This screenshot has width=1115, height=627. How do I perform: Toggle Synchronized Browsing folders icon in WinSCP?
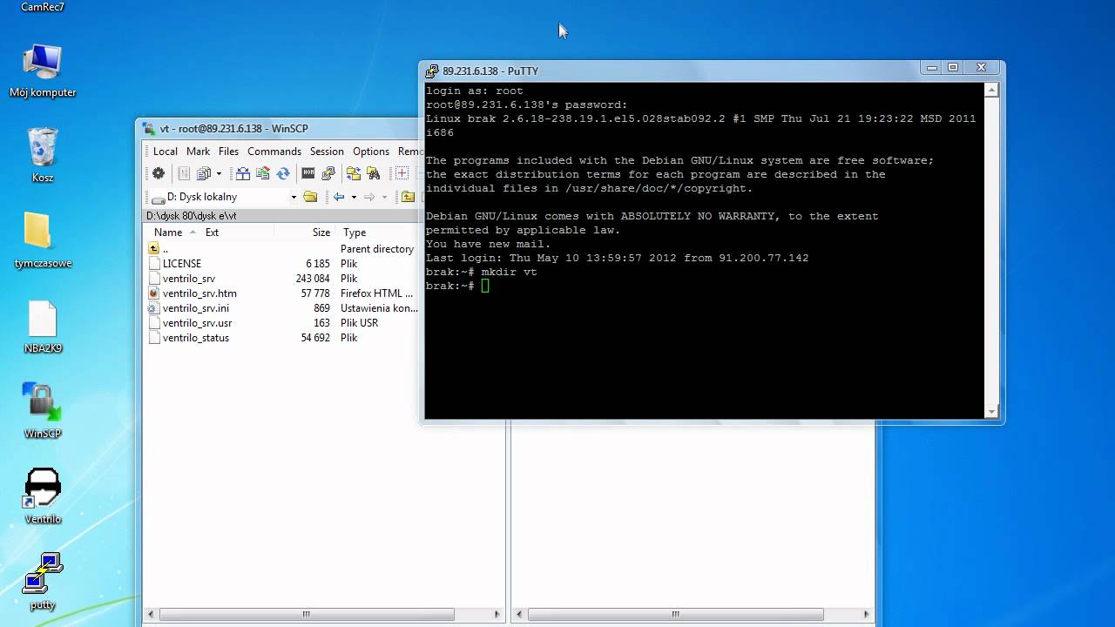pos(354,173)
